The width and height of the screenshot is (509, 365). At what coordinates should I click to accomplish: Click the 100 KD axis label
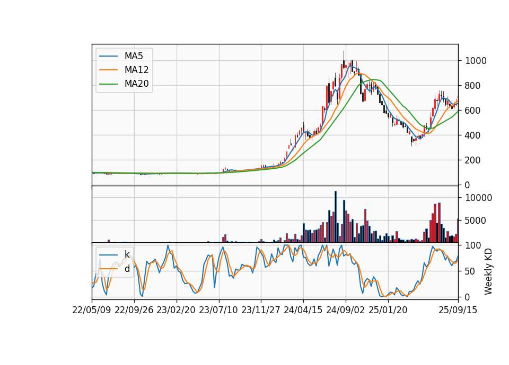(x=473, y=245)
